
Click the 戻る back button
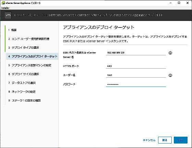165,140
